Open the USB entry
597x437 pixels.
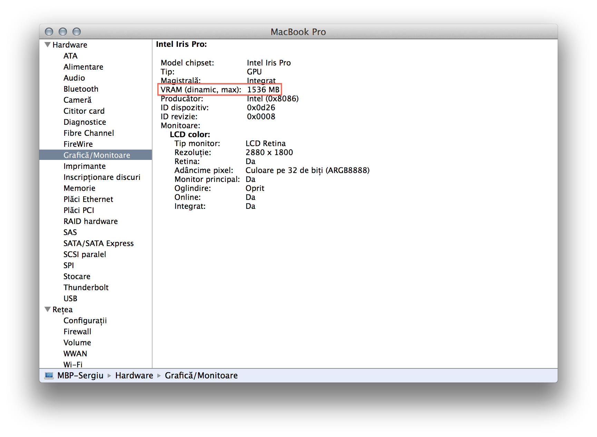(x=70, y=298)
